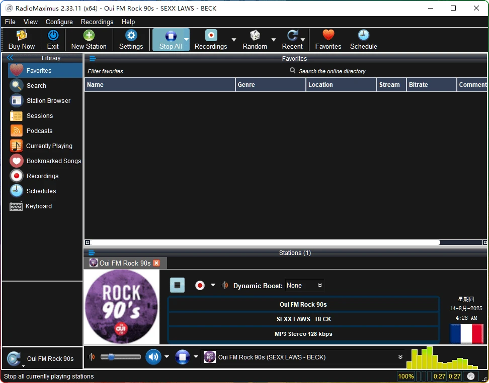Image resolution: width=489 pixels, height=383 pixels.
Task: Click the Stations panel menu icon
Action: click(92, 252)
